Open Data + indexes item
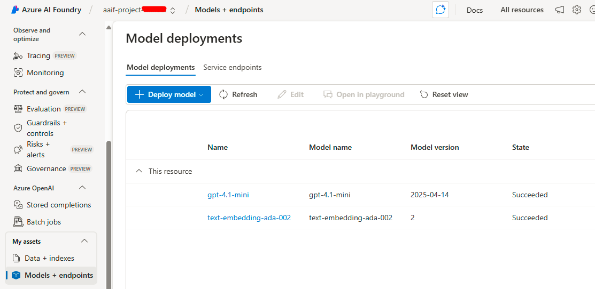This screenshot has height=289, width=595. point(44,259)
